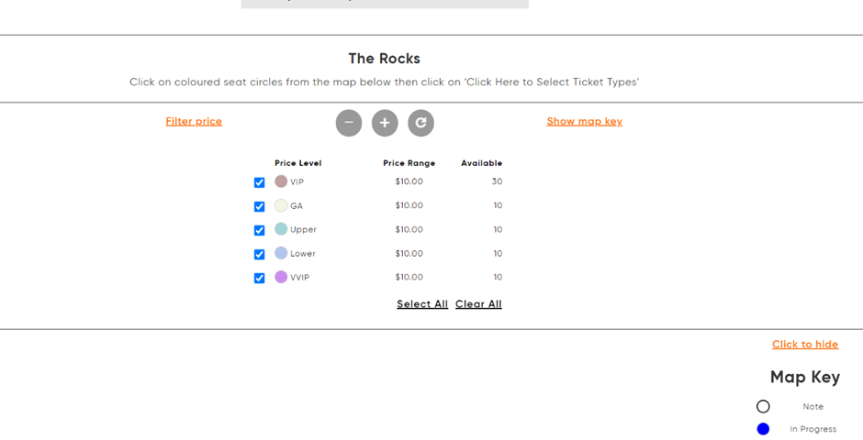Click the Lower label text
This screenshot has width=863, height=440.
click(x=303, y=254)
